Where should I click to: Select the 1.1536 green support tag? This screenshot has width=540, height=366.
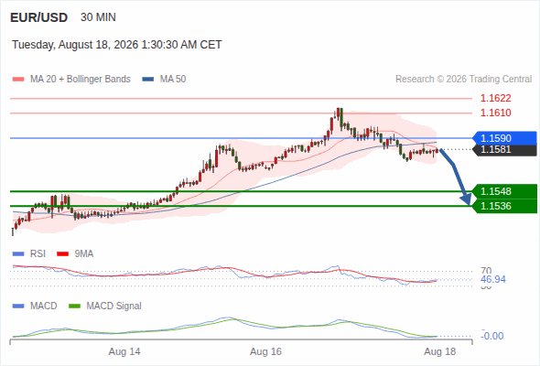(504, 206)
